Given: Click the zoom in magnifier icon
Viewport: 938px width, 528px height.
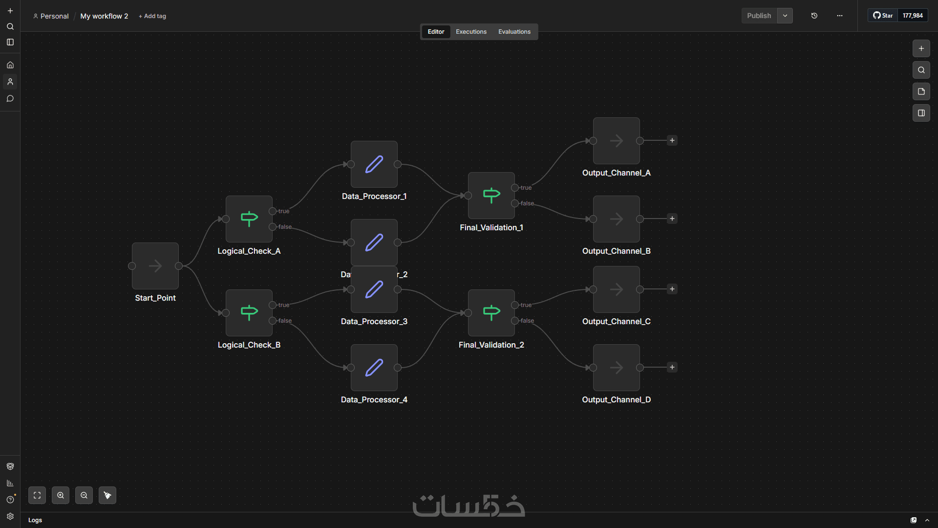Looking at the screenshot, I should [61, 495].
